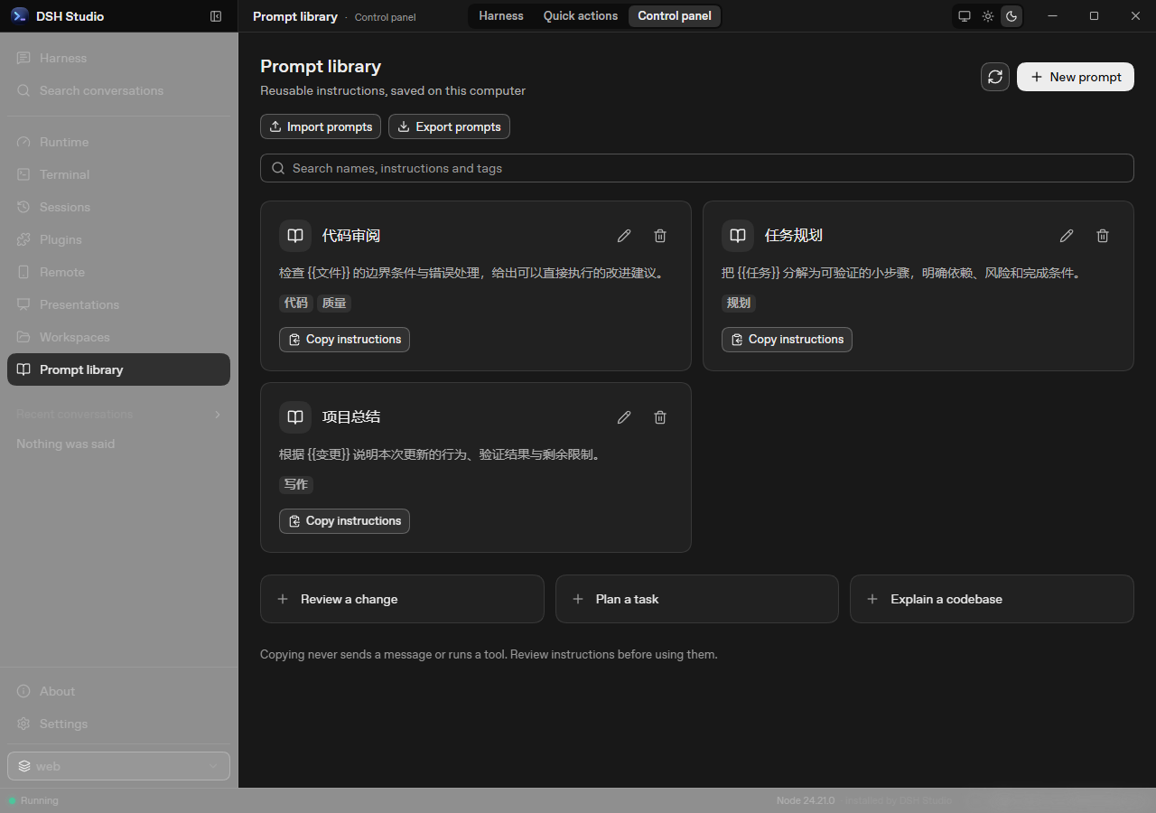
Task: Click the Plugins puzzle icon in the sidebar
Action: [23, 239]
